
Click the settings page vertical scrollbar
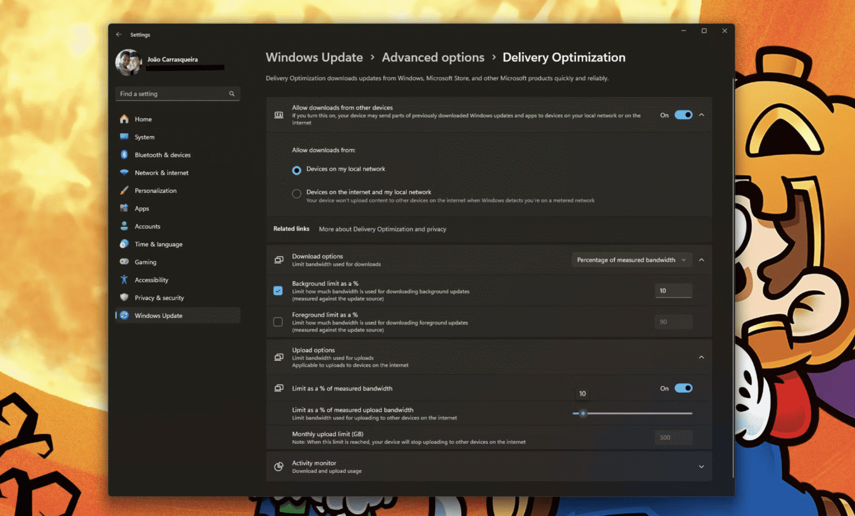coord(733,278)
